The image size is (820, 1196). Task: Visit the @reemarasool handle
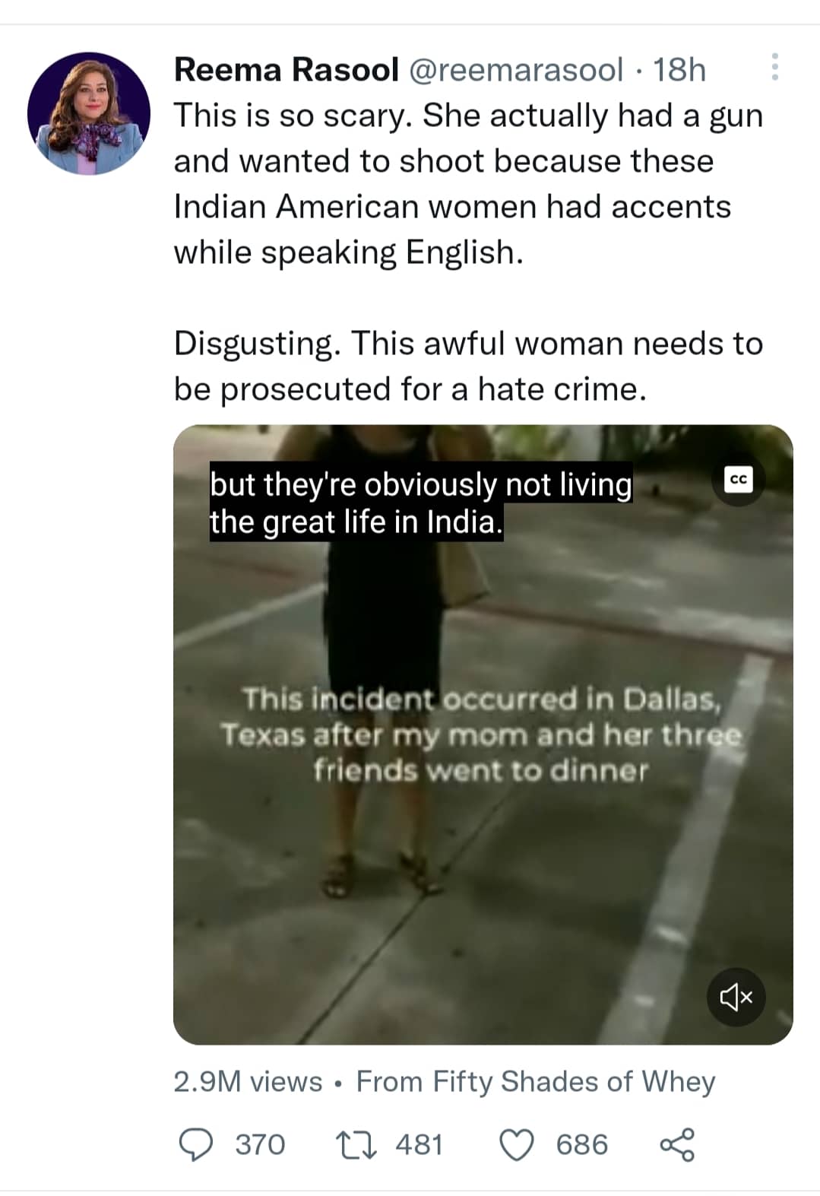[516, 70]
